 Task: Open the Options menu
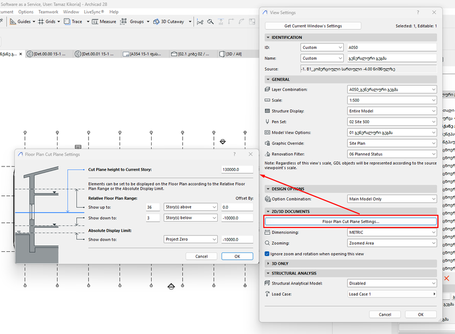click(26, 12)
